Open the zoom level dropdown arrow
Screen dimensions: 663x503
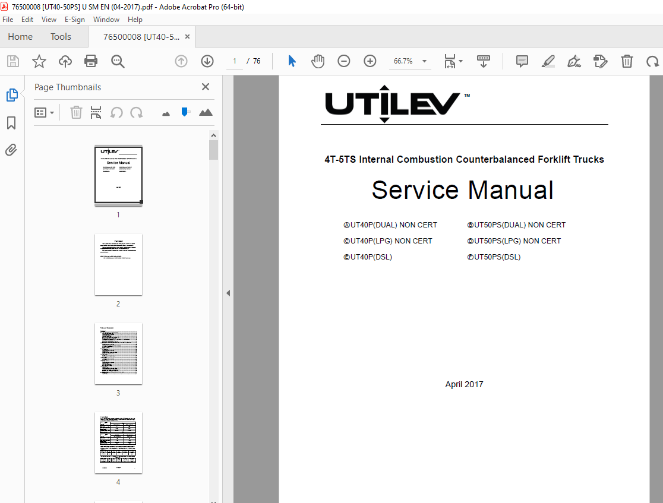tap(424, 61)
